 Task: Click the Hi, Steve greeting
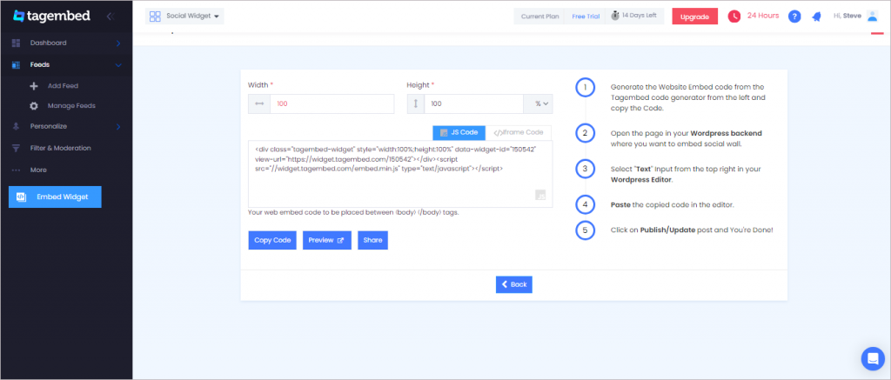(847, 16)
